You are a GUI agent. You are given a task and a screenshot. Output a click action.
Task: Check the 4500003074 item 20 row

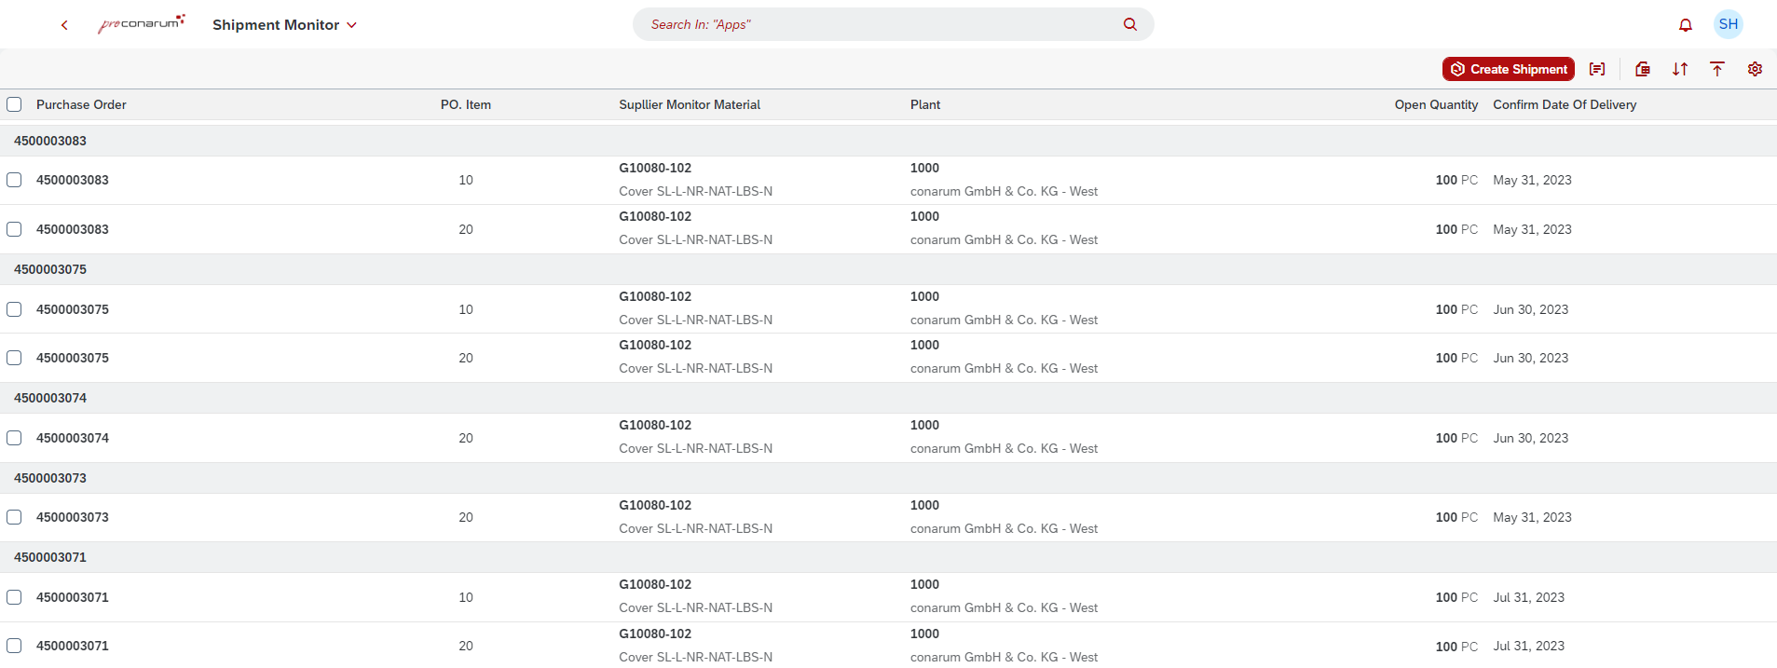pos(14,438)
